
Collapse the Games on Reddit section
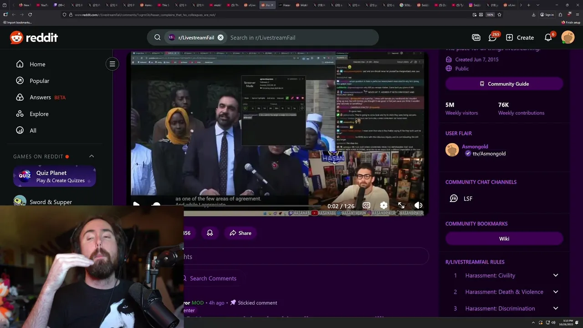[x=92, y=156]
